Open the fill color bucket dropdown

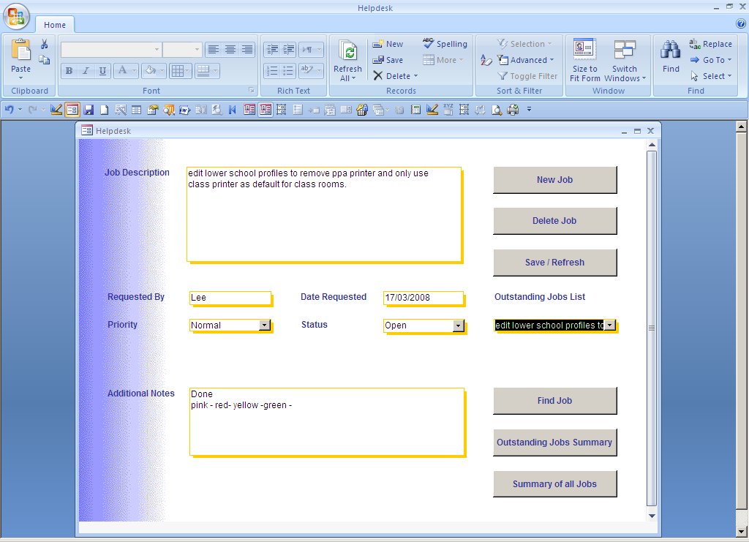click(162, 71)
